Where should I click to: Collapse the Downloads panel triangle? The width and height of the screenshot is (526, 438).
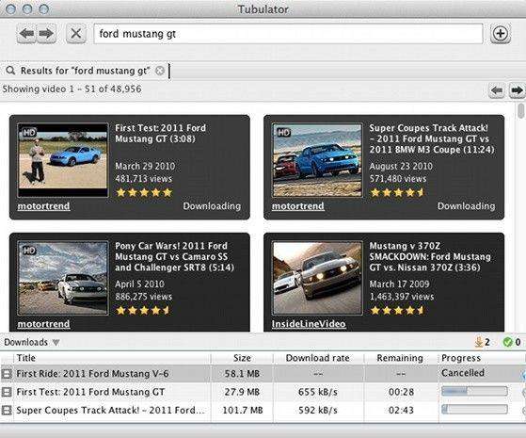[56, 342]
